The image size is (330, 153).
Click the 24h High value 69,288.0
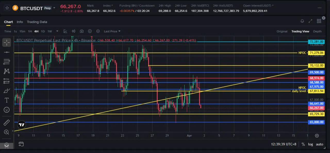(165, 11)
